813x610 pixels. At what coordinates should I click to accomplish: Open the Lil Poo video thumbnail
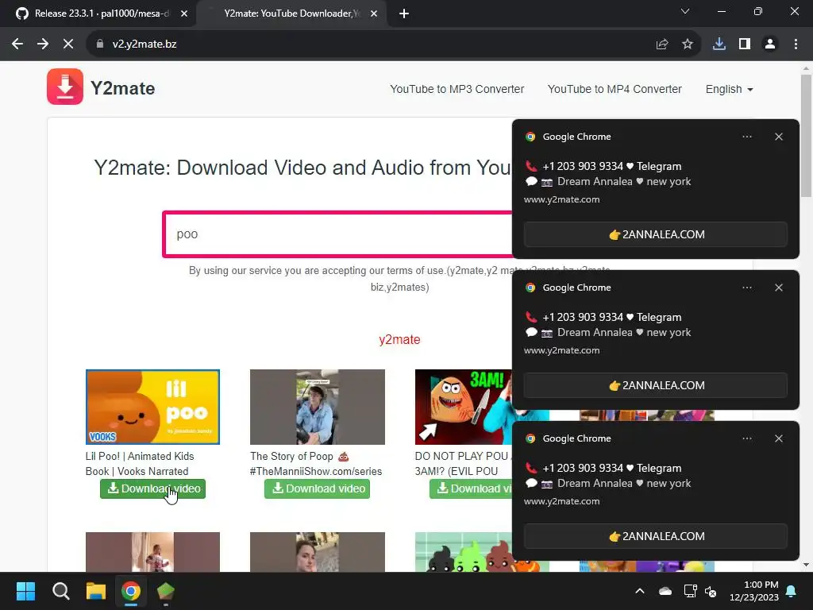point(152,407)
